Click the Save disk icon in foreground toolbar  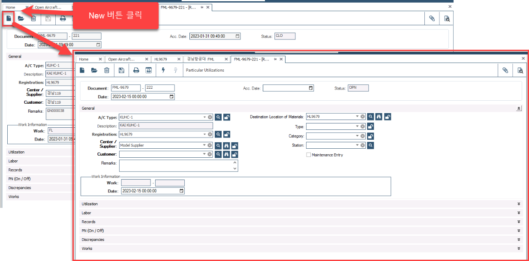(121, 70)
